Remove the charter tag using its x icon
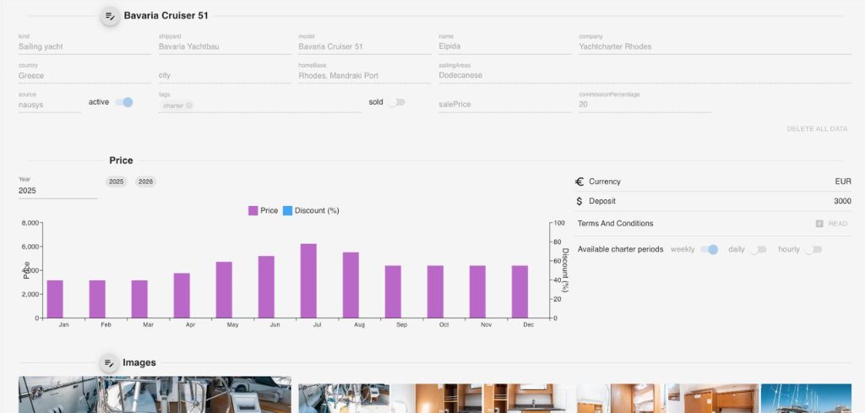 [x=189, y=106]
